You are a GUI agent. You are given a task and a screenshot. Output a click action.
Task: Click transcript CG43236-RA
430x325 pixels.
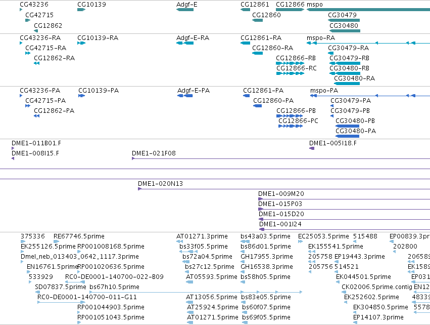(40, 37)
